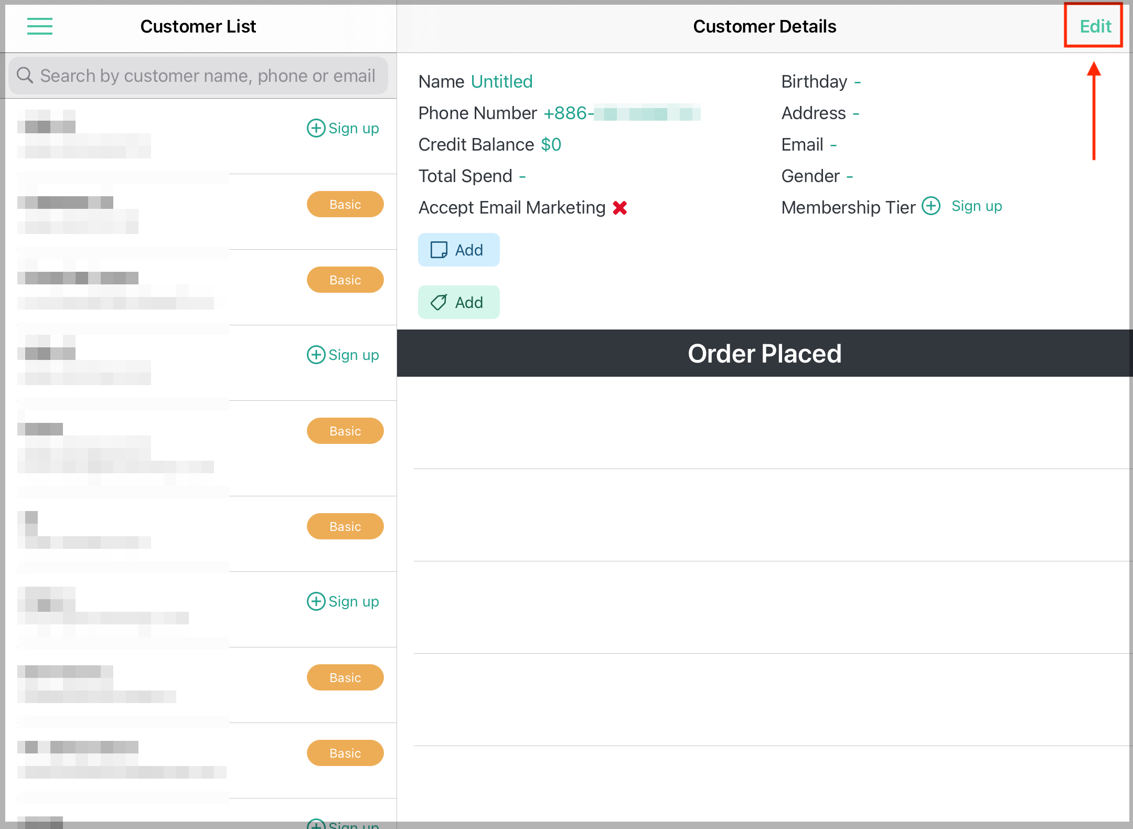Click Sign up for the first customer row
Image resolution: width=1133 pixels, height=829 pixels.
[x=343, y=128]
